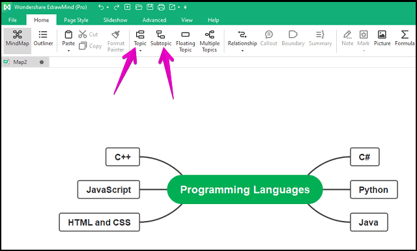Insert a Topic from ribbon

pos(140,38)
